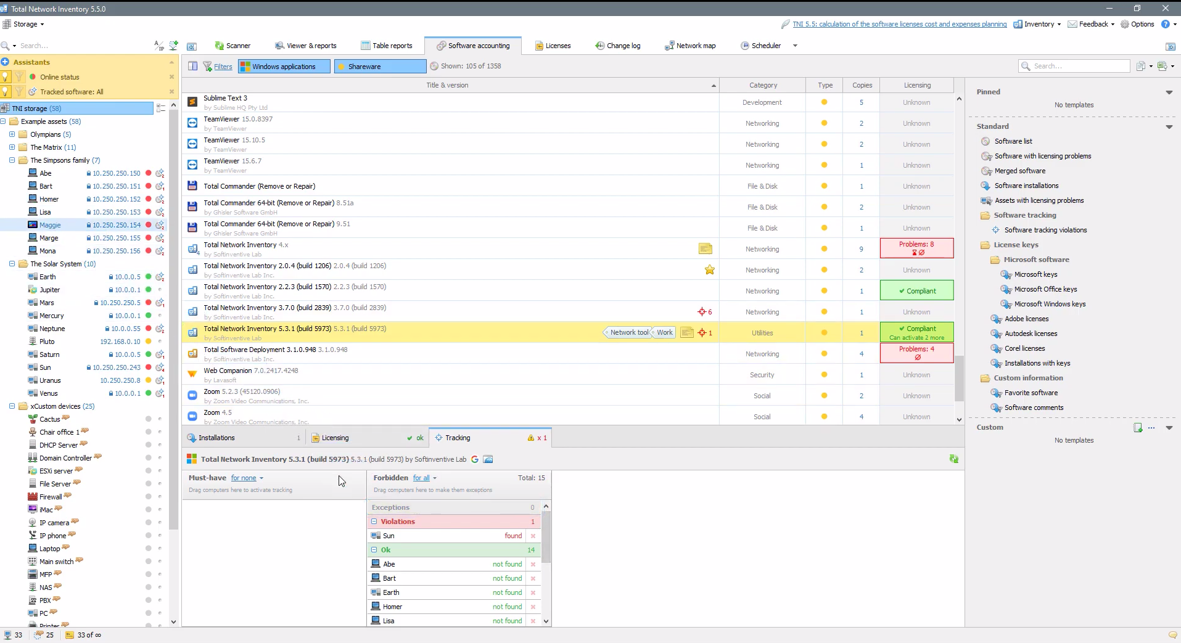1181x643 pixels.
Task: Toggle the Shareware filter
Action: click(380, 66)
